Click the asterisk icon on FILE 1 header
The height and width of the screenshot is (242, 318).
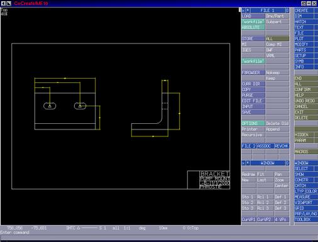pos(248,11)
